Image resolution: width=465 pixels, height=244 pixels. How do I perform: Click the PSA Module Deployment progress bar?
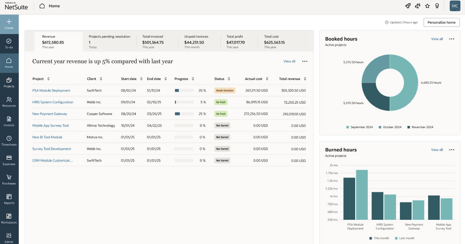coord(185,90)
